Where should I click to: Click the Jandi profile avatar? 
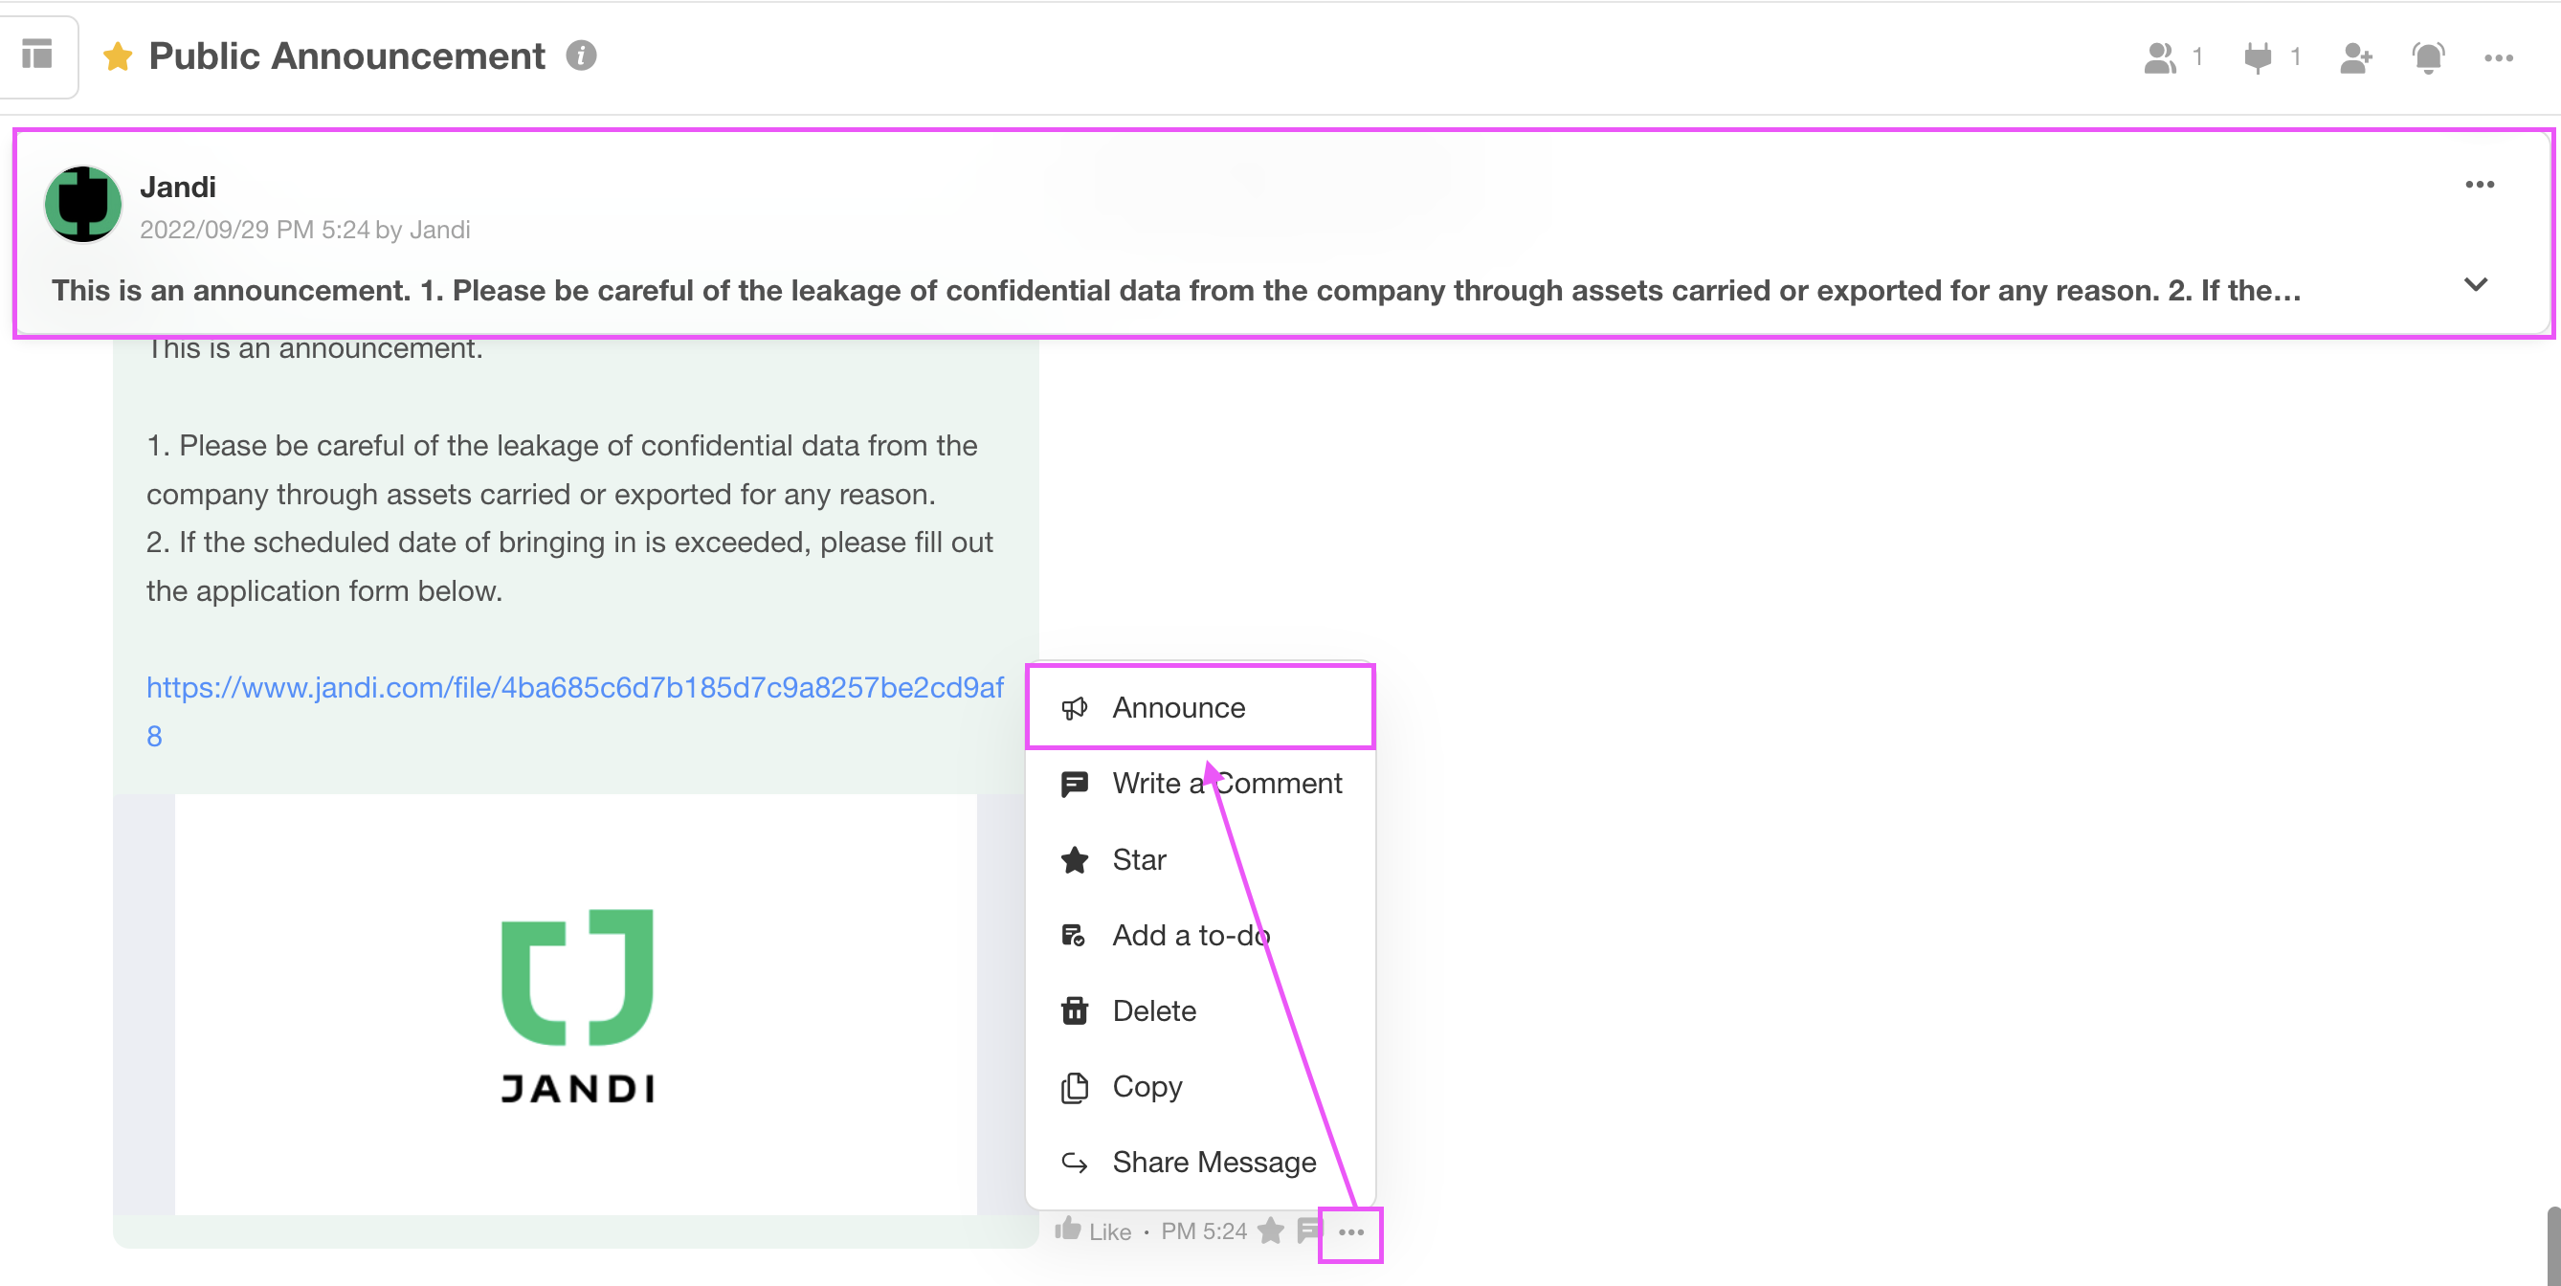(83, 205)
